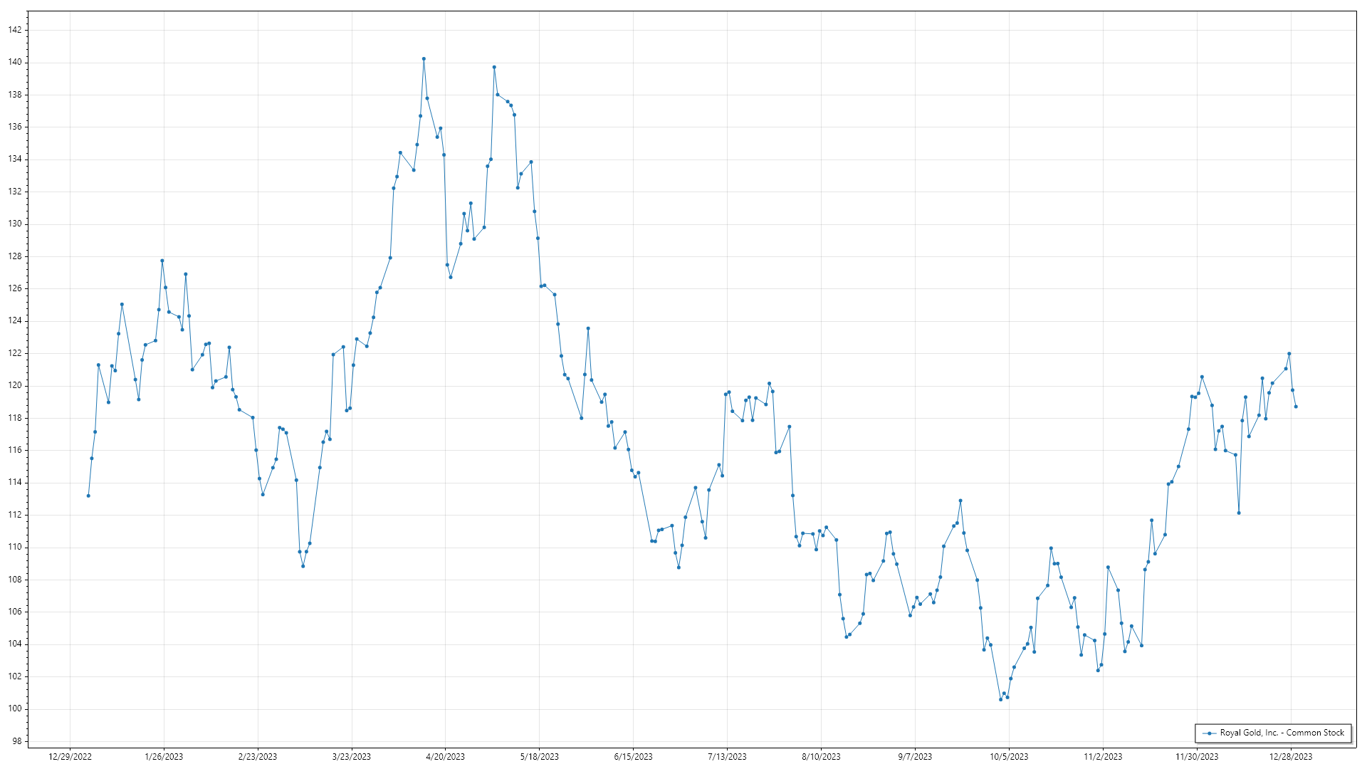Click the 10/5/2023 x-axis date label
The image size is (1367, 769).
click(x=1009, y=757)
